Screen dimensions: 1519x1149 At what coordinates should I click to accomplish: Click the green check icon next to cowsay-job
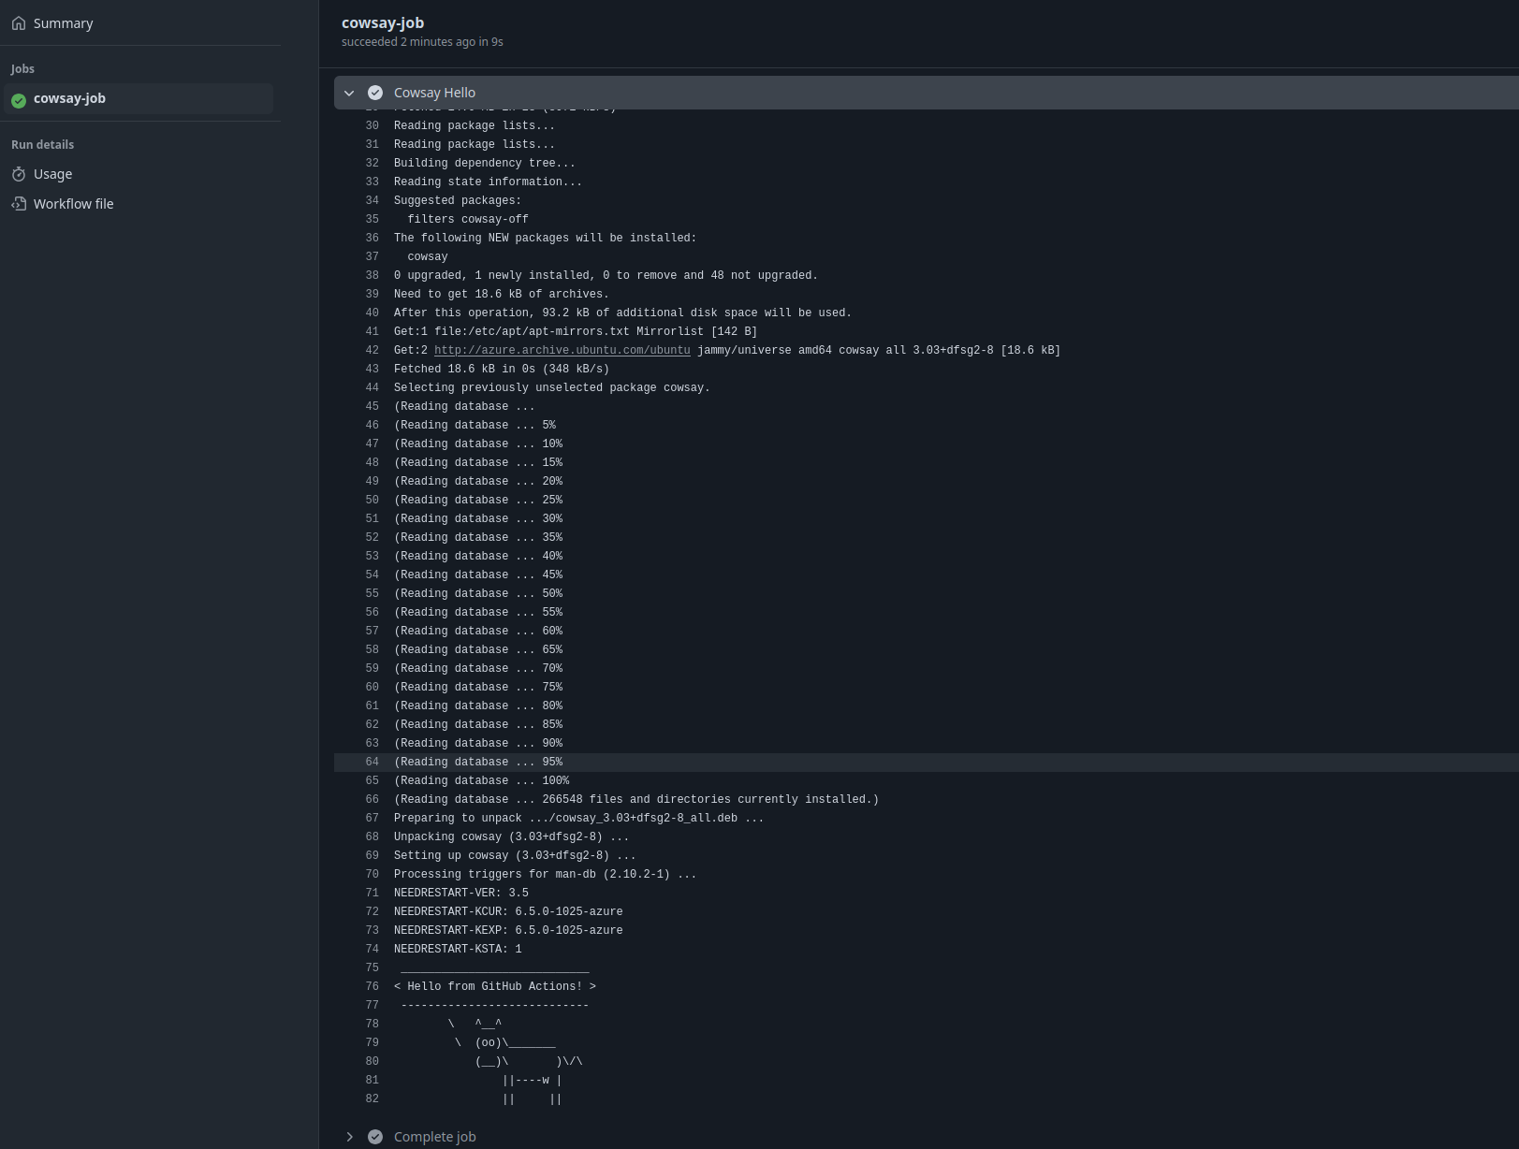[18, 98]
